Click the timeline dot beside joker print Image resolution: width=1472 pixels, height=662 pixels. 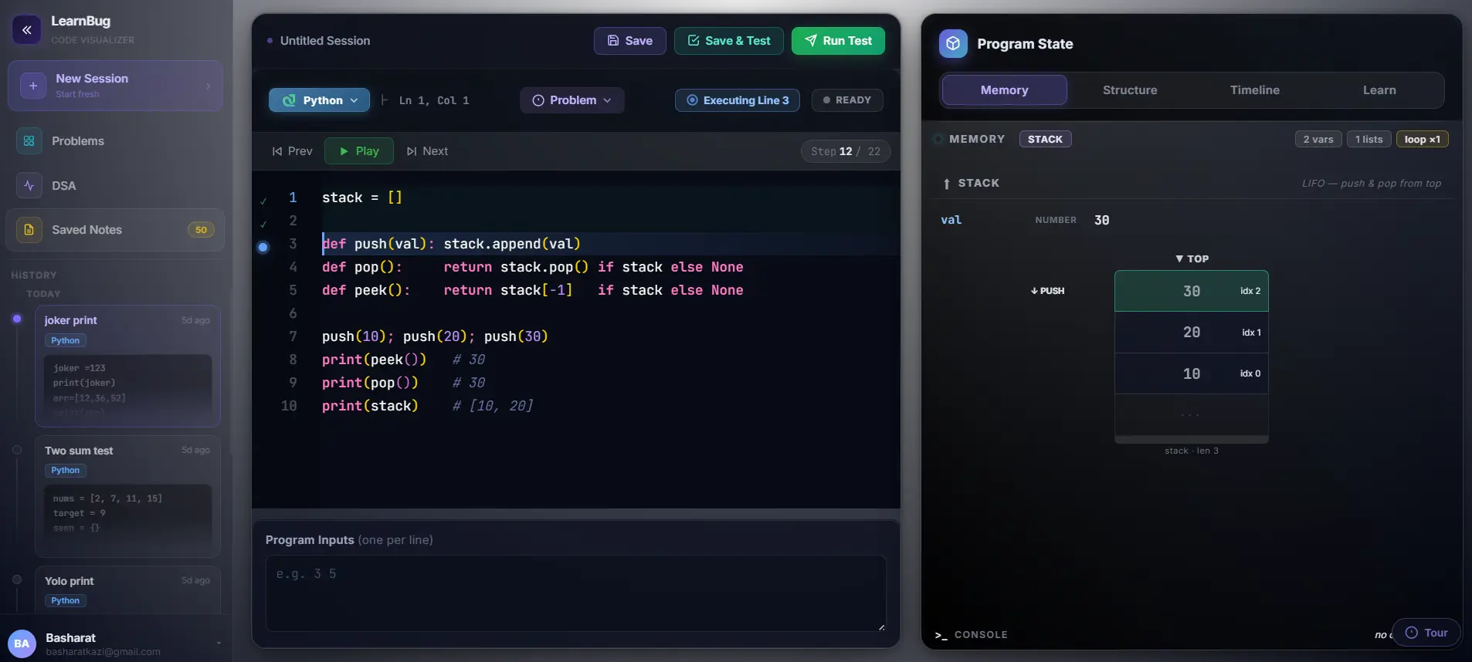(17, 319)
